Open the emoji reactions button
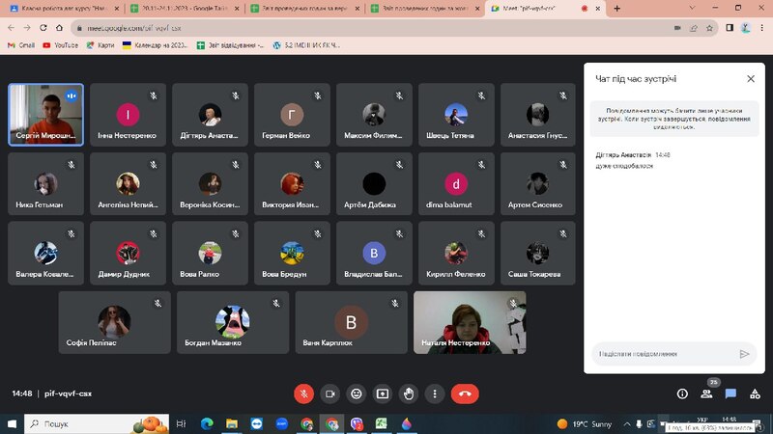This screenshot has width=773, height=434. [356, 393]
